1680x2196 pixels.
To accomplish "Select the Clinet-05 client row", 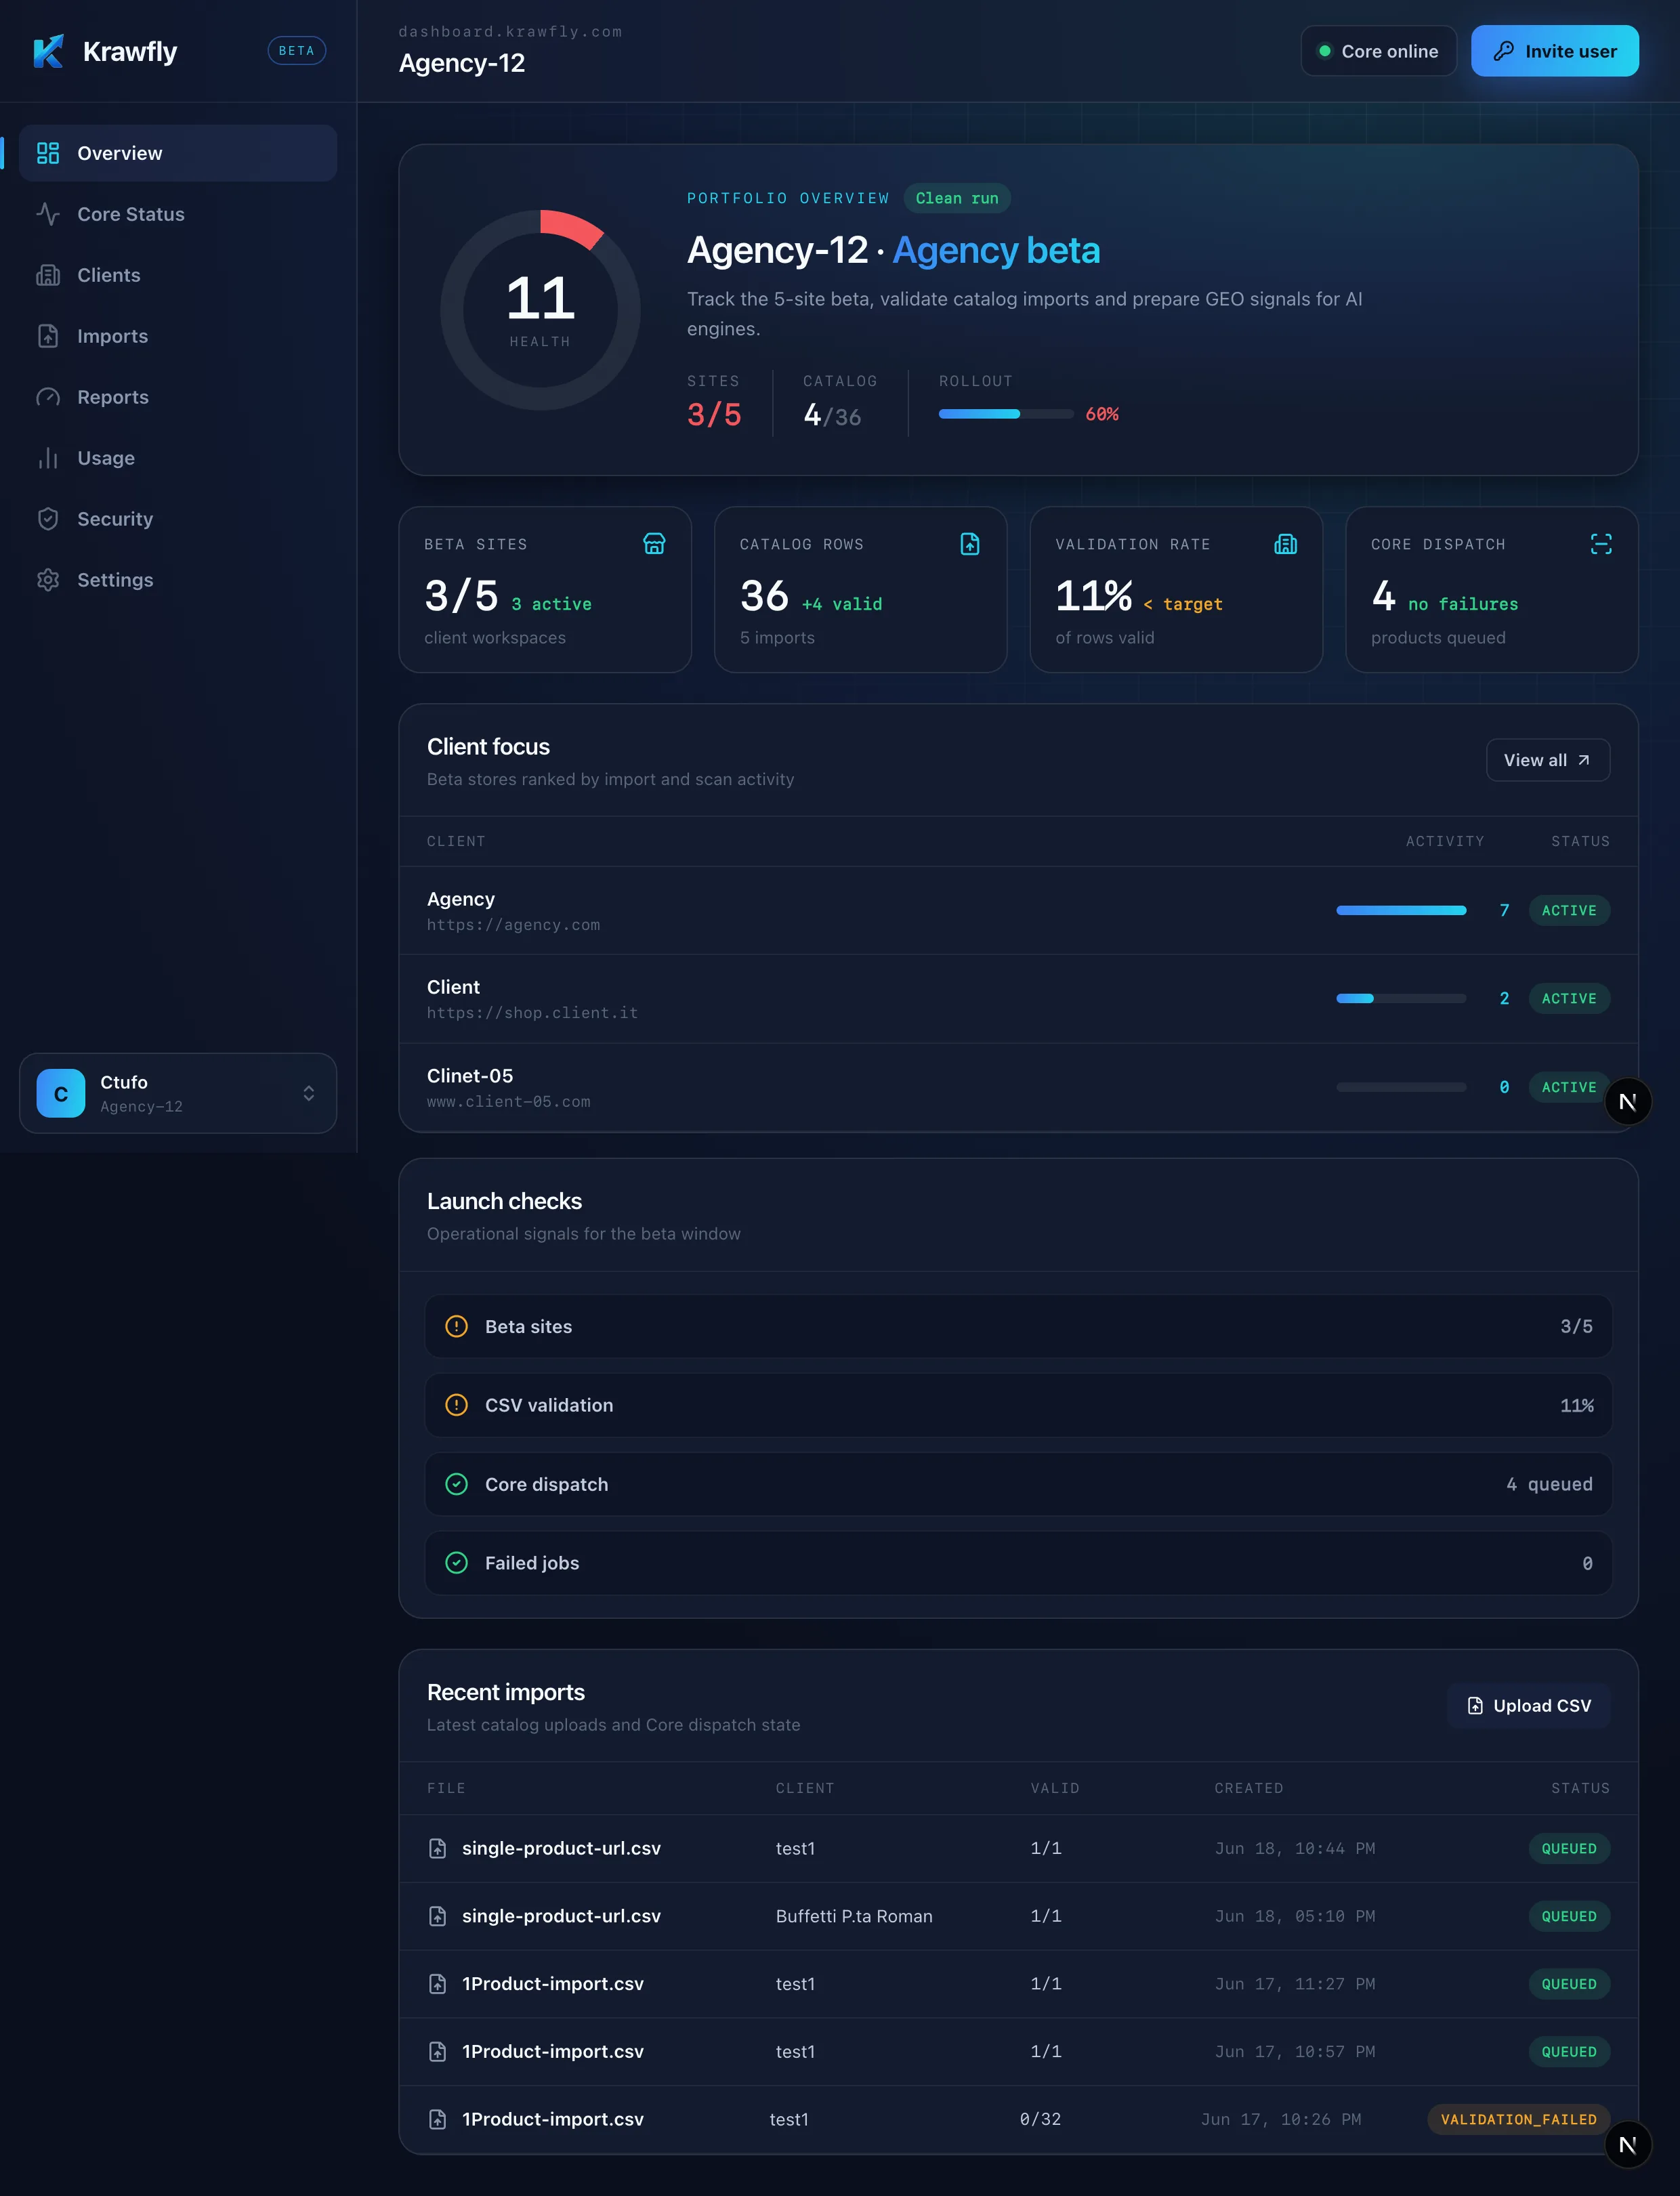I will (x=1018, y=1088).
